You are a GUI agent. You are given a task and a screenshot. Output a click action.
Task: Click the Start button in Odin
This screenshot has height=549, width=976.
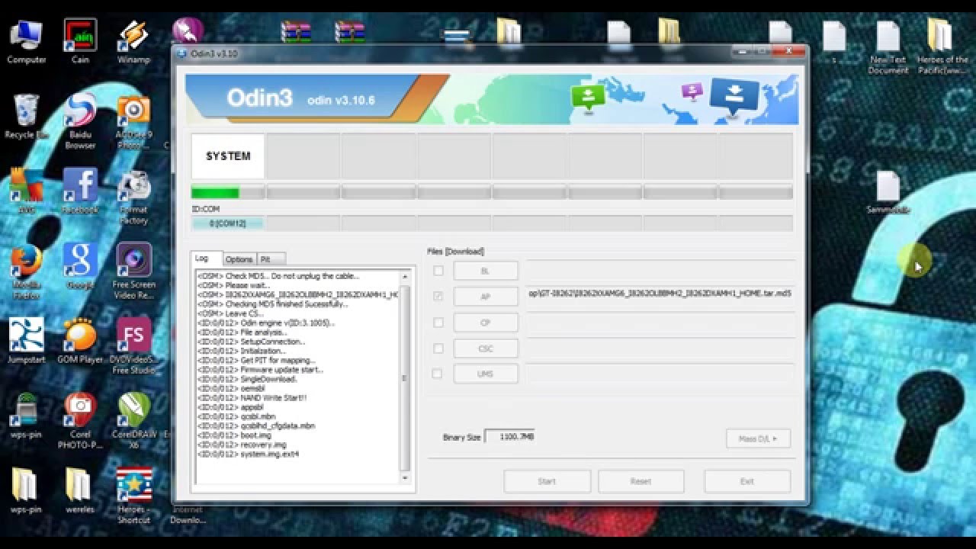(547, 481)
